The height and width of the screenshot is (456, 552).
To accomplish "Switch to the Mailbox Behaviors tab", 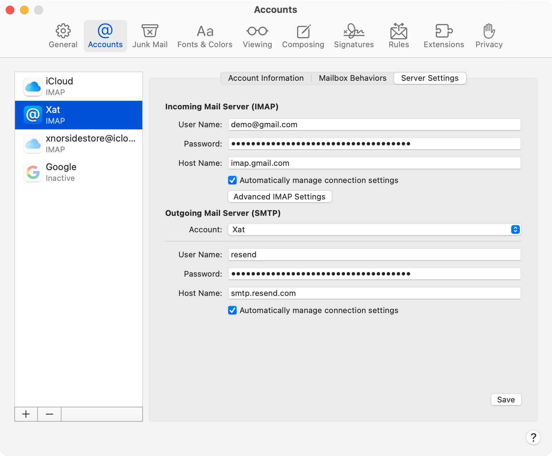I will [x=353, y=78].
